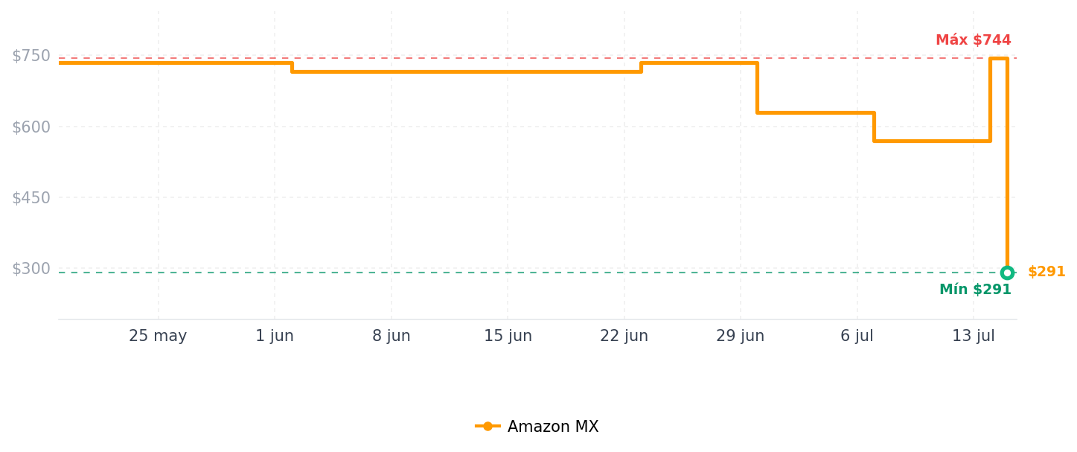Click the price spike peak near 13 jul
The width and height of the screenshot is (1077, 452).
click(x=999, y=58)
